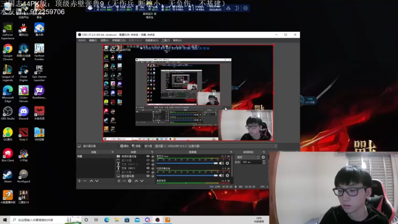This screenshot has height=224, width=398.
Task: Open Riot Client desktop shortcut
Action: (x=7, y=155)
